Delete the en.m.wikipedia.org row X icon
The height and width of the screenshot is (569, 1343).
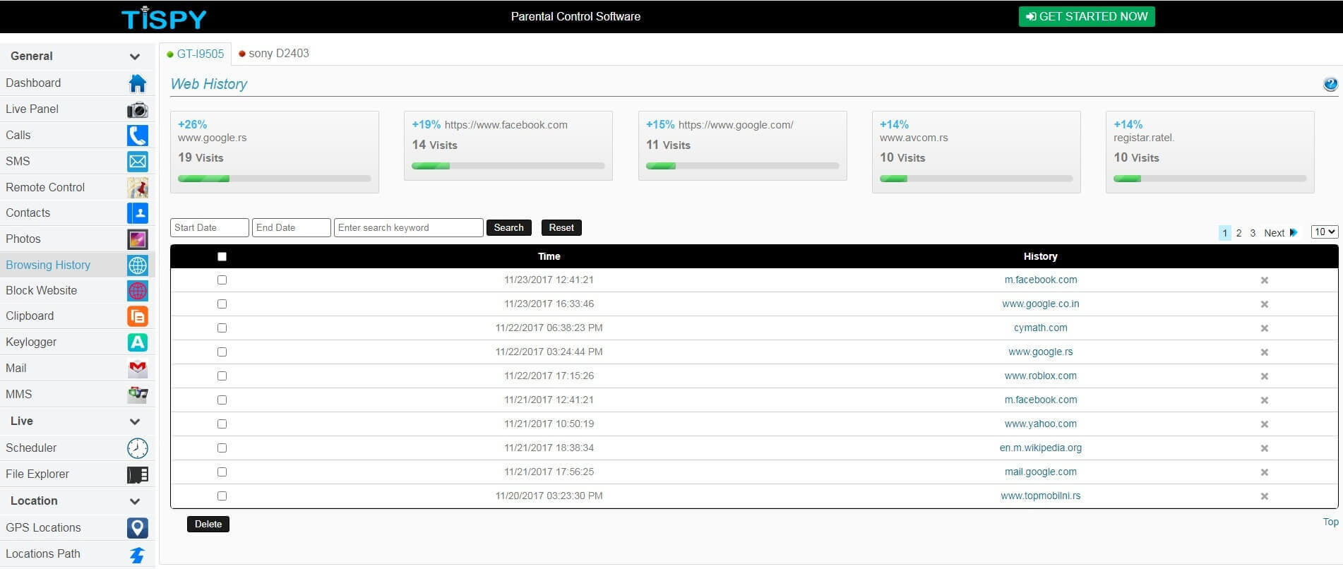(1265, 448)
